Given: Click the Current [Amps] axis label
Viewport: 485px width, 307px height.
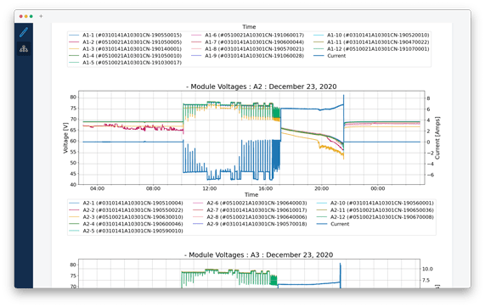Looking at the screenshot, I should tap(437, 137).
